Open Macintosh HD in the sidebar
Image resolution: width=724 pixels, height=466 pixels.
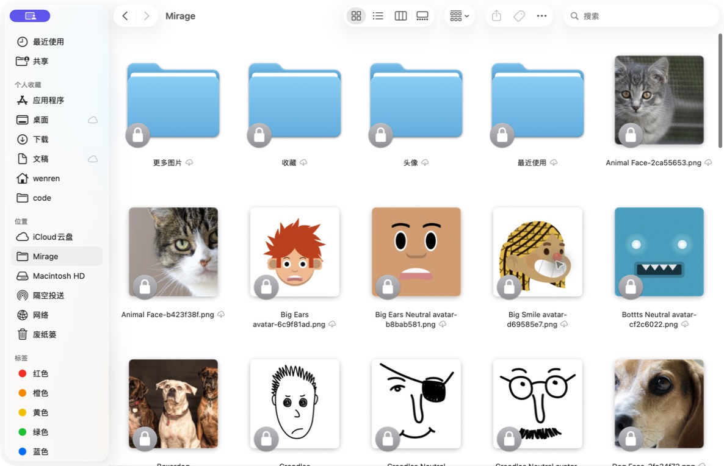coord(56,276)
